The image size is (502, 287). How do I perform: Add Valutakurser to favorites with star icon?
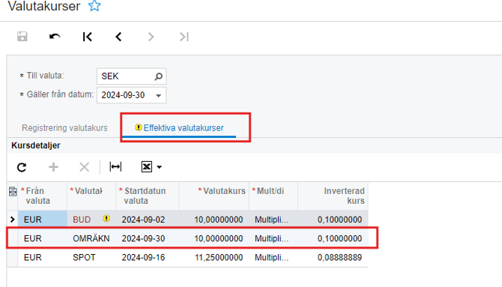(x=94, y=6)
